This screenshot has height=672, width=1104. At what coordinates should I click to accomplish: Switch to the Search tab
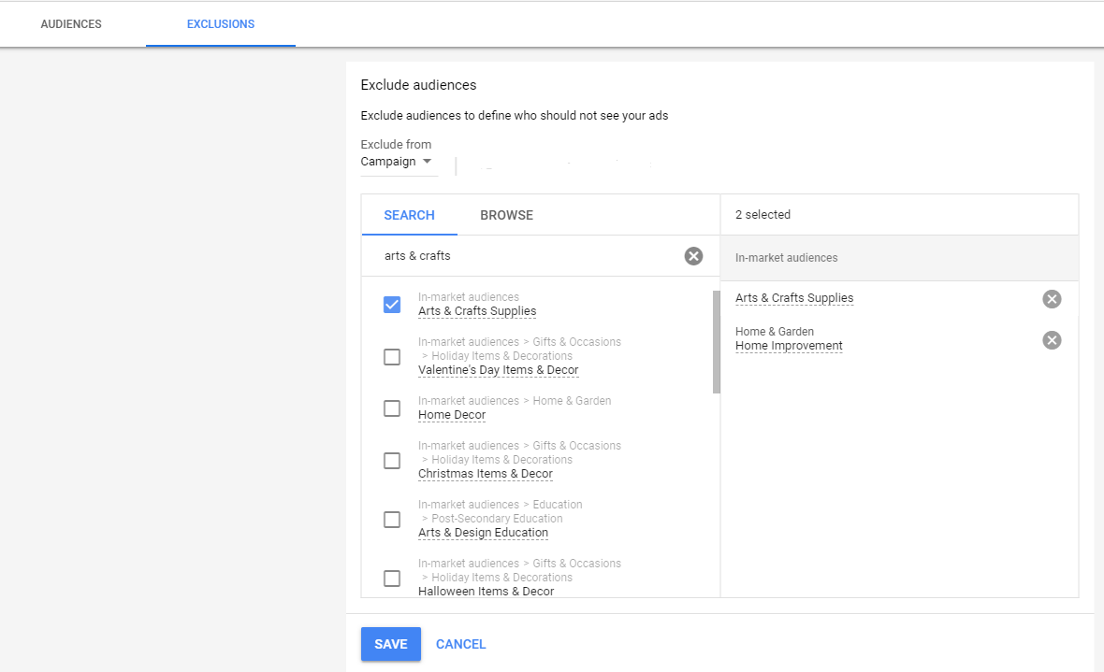[409, 215]
